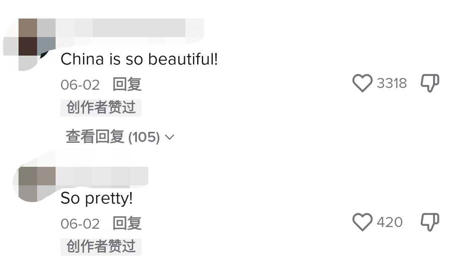Tap the heart on "So pretty!" comment
Viewport: 455px width, 270px height.
pos(362,222)
